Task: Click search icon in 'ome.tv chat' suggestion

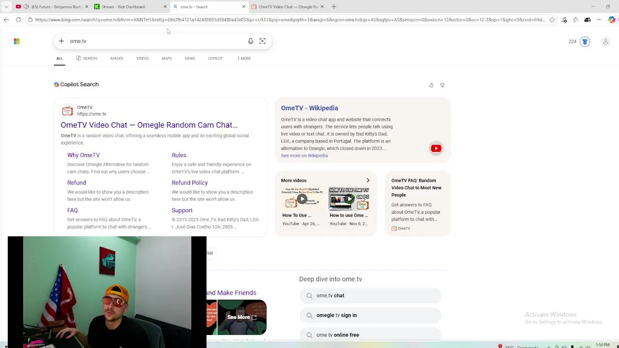Action: [x=309, y=296]
